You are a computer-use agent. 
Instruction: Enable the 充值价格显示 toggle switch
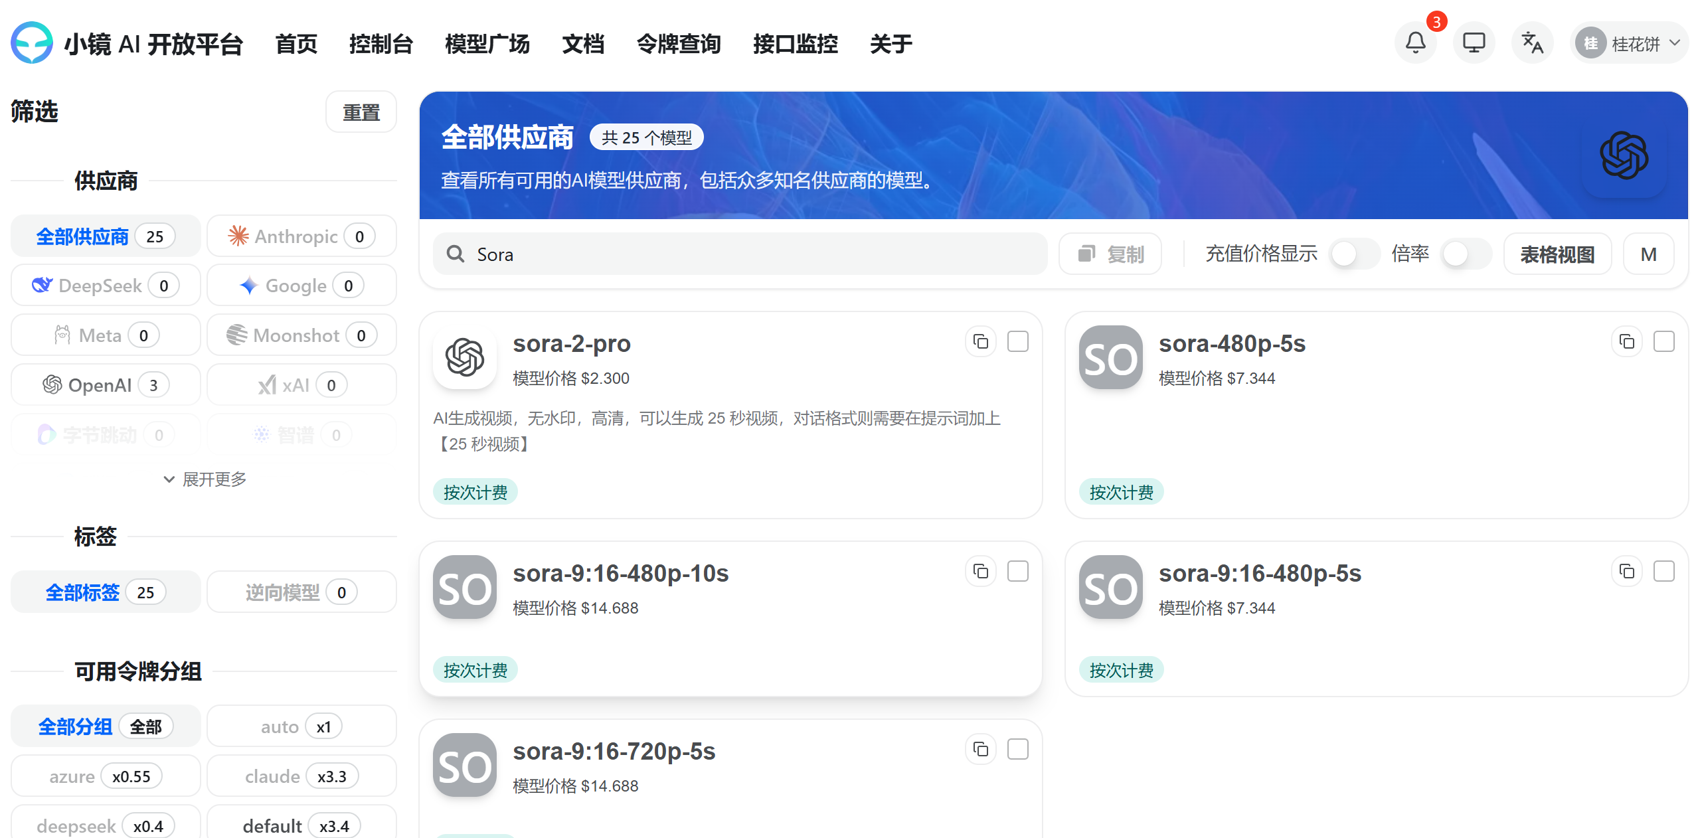(x=1355, y=254)
